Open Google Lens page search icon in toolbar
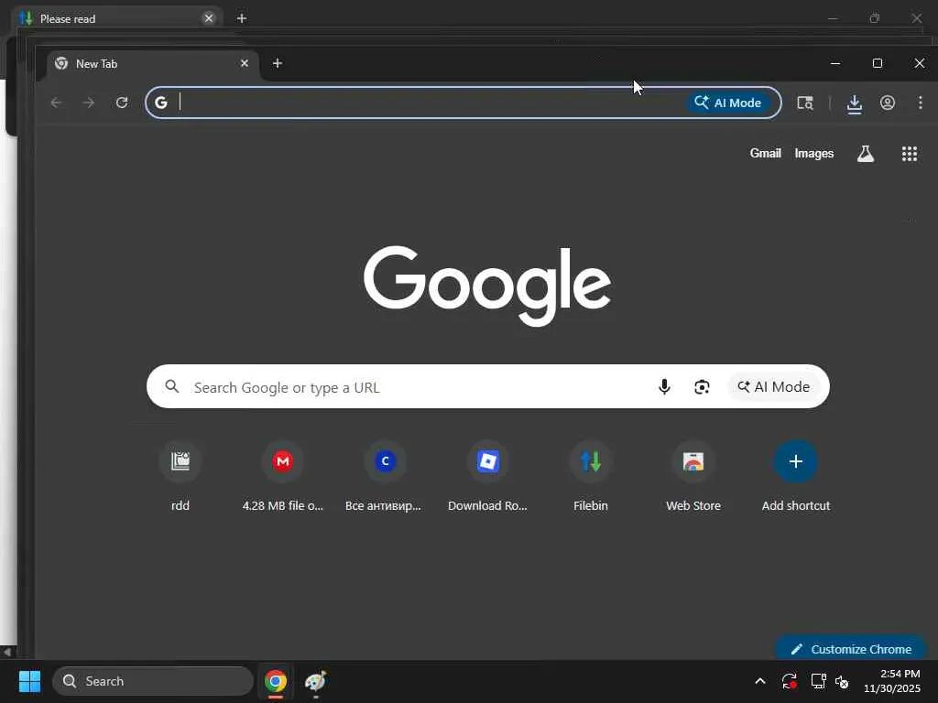 coord(805,103)
